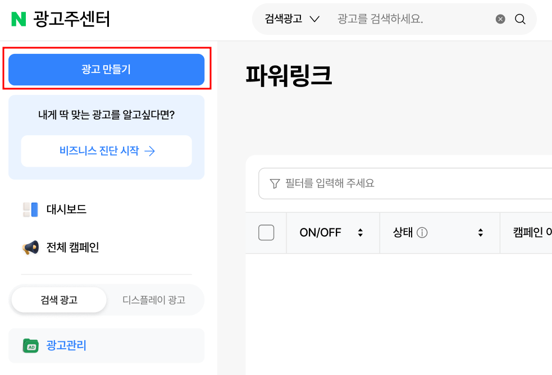Image resolution: width=552 pixels, height=375 pixels.
Task: Open the 검색광고 dropdown in search bar
Action: [x=292, y=19]
